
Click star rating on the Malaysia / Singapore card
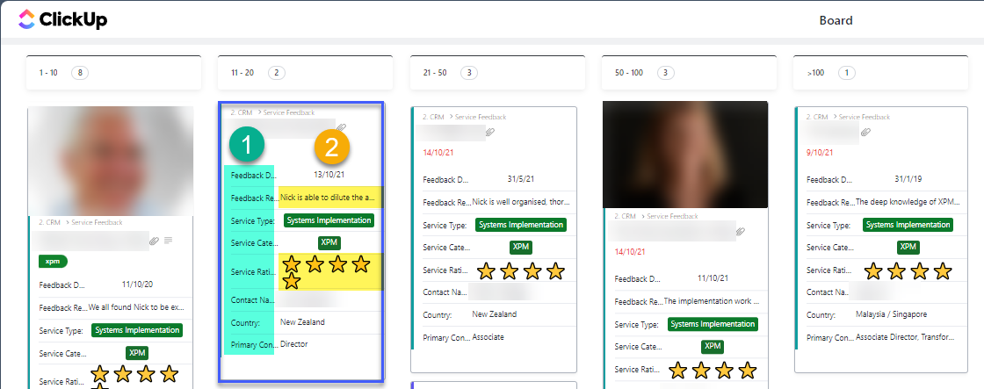pos(908,271)
